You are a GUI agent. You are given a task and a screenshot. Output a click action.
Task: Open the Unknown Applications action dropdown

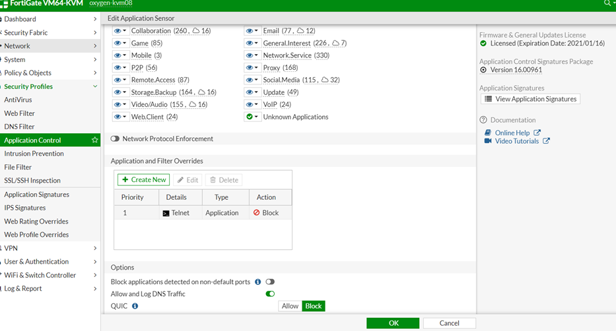pyautogui.click(x=253, y=117)
